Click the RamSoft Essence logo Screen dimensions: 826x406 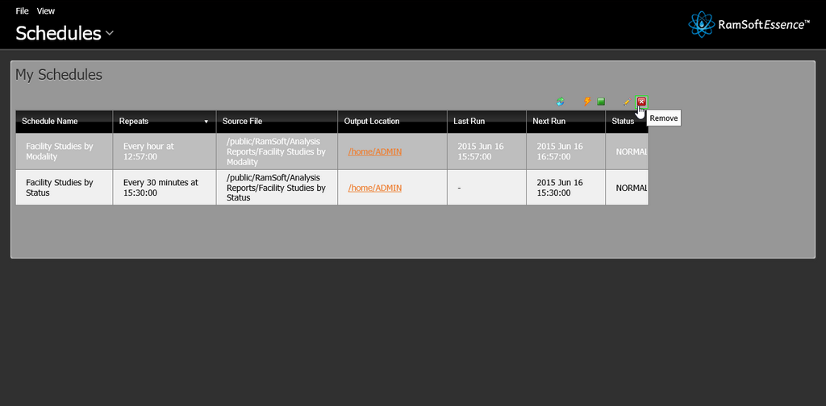coord(749,24)
